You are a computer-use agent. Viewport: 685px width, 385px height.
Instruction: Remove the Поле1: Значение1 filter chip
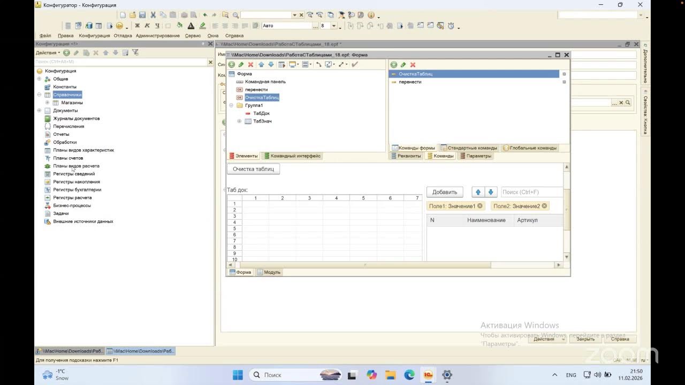pyautogui.click(x=479, y=206)
